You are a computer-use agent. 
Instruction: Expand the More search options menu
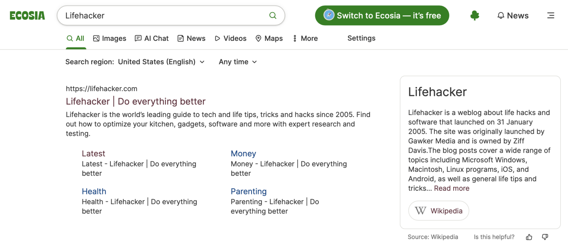click(x=305, y=38)
